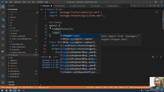Expand the TIMELINE section
This screenshot has height=92, width=164.
[x=11, y=85]
